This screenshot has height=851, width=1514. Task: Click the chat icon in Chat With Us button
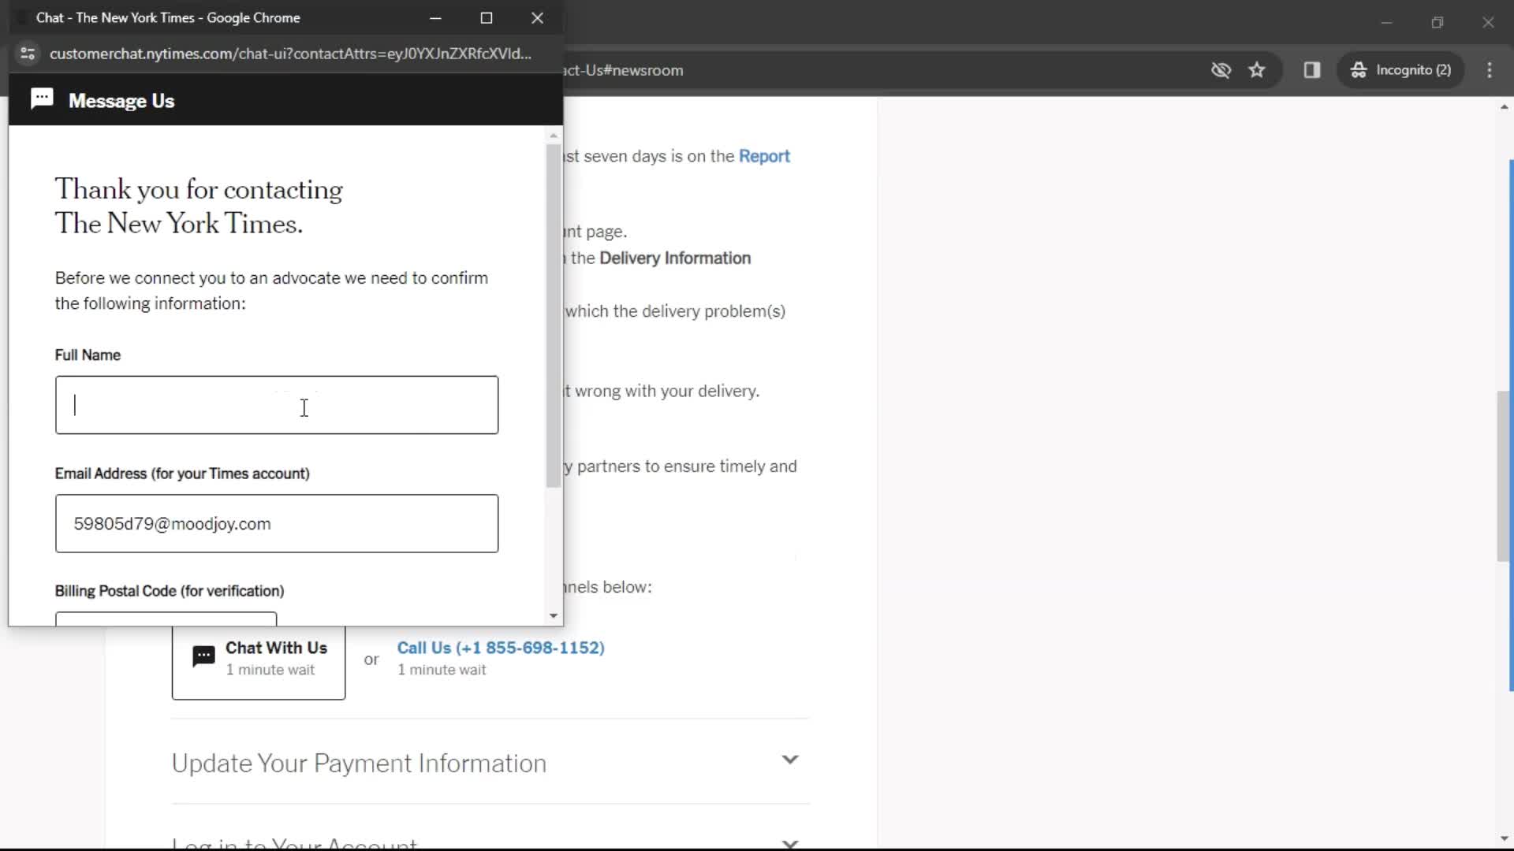click(203, 656)
